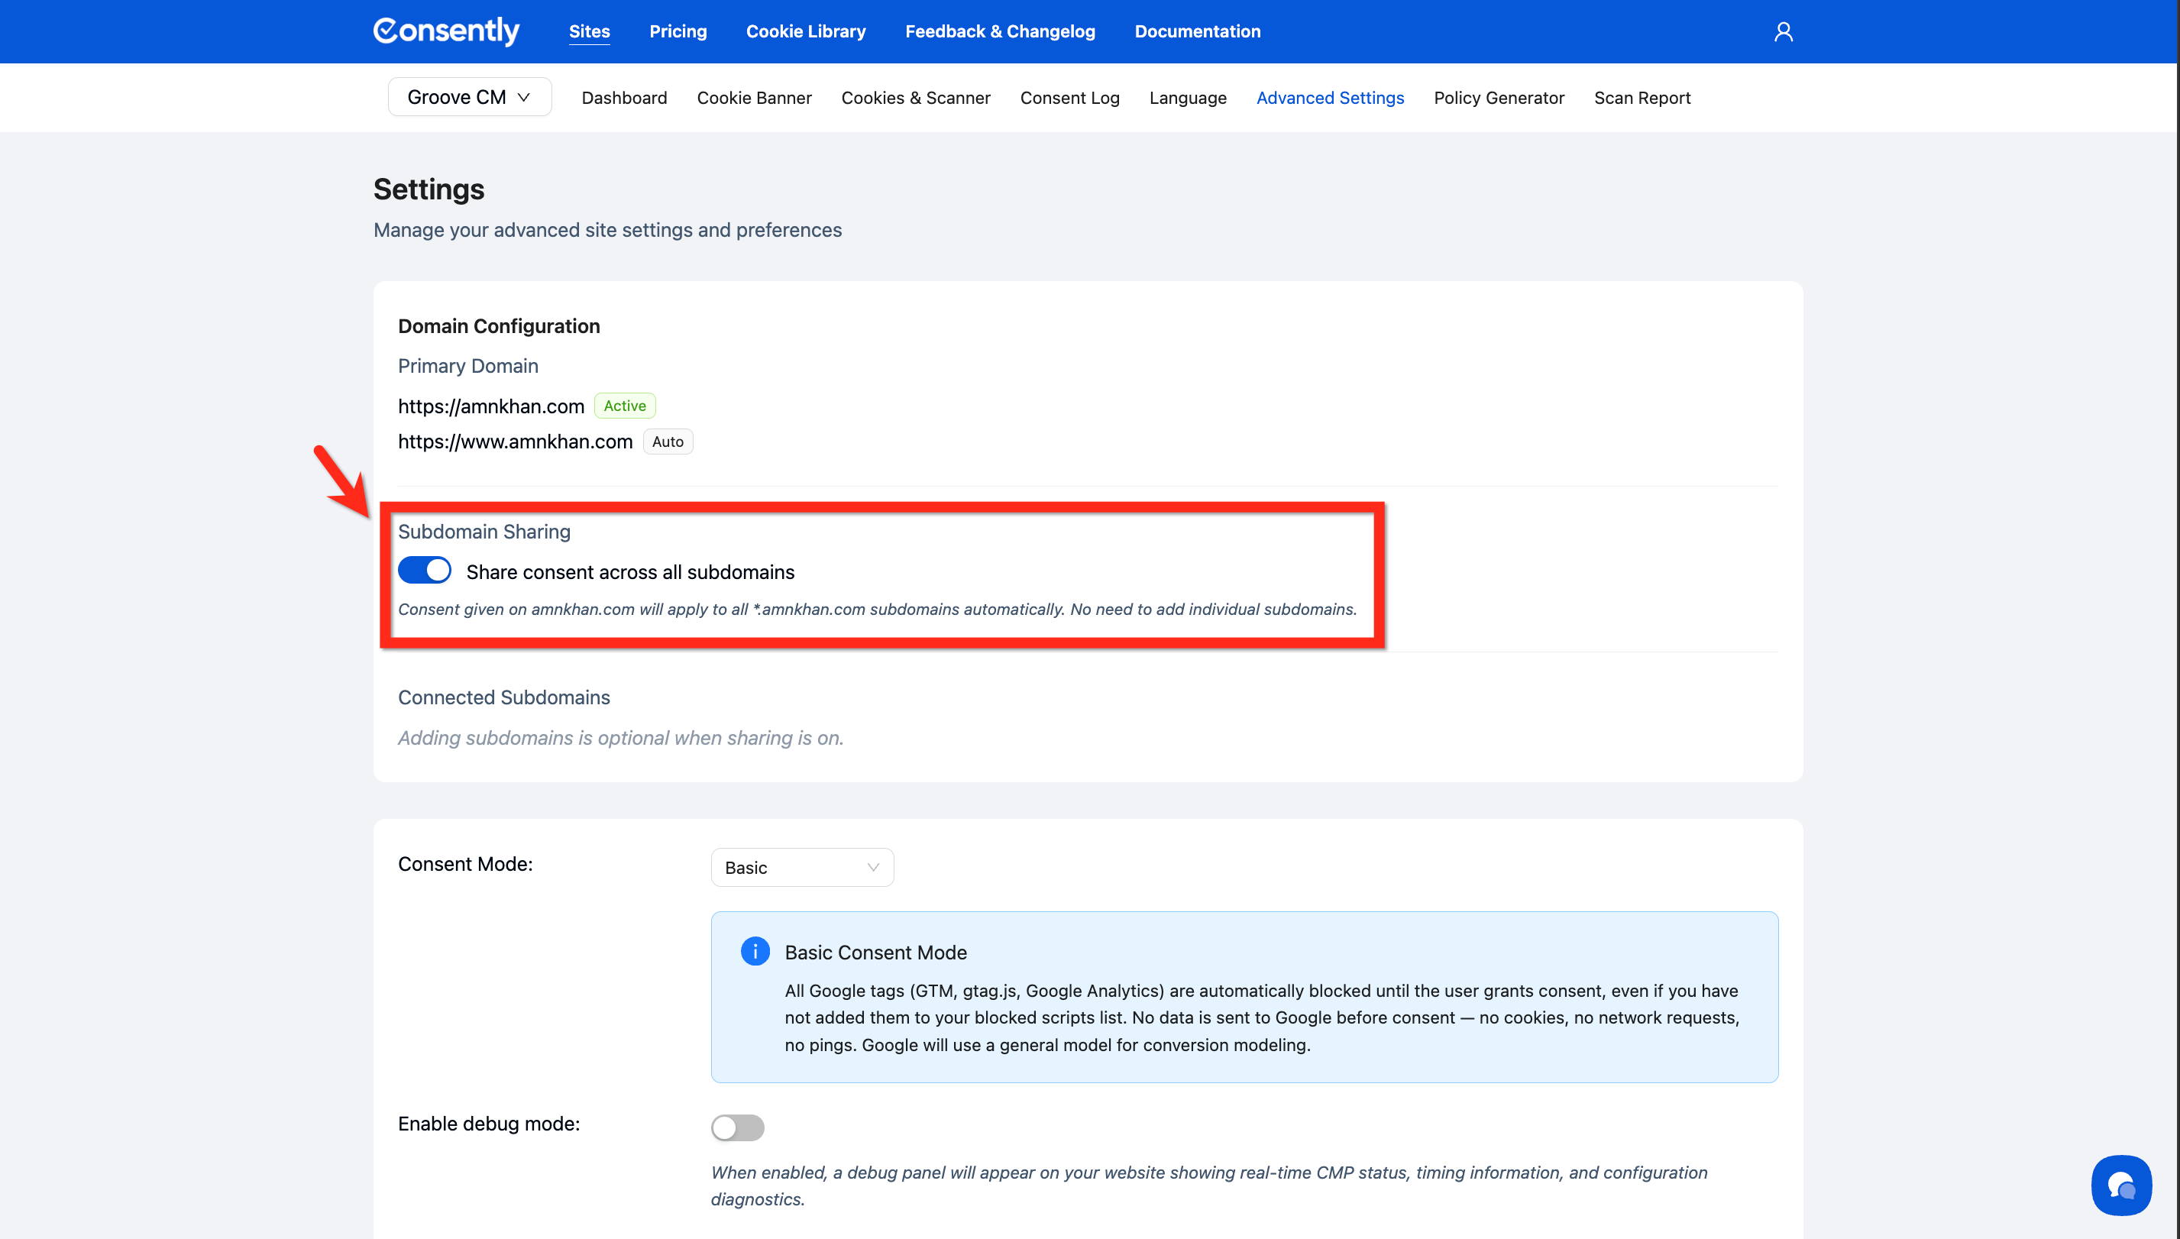The width and height of the screenshot is (2180, 1239).
Task: Open the Cookie Library menu item
Action: point(805,31)
